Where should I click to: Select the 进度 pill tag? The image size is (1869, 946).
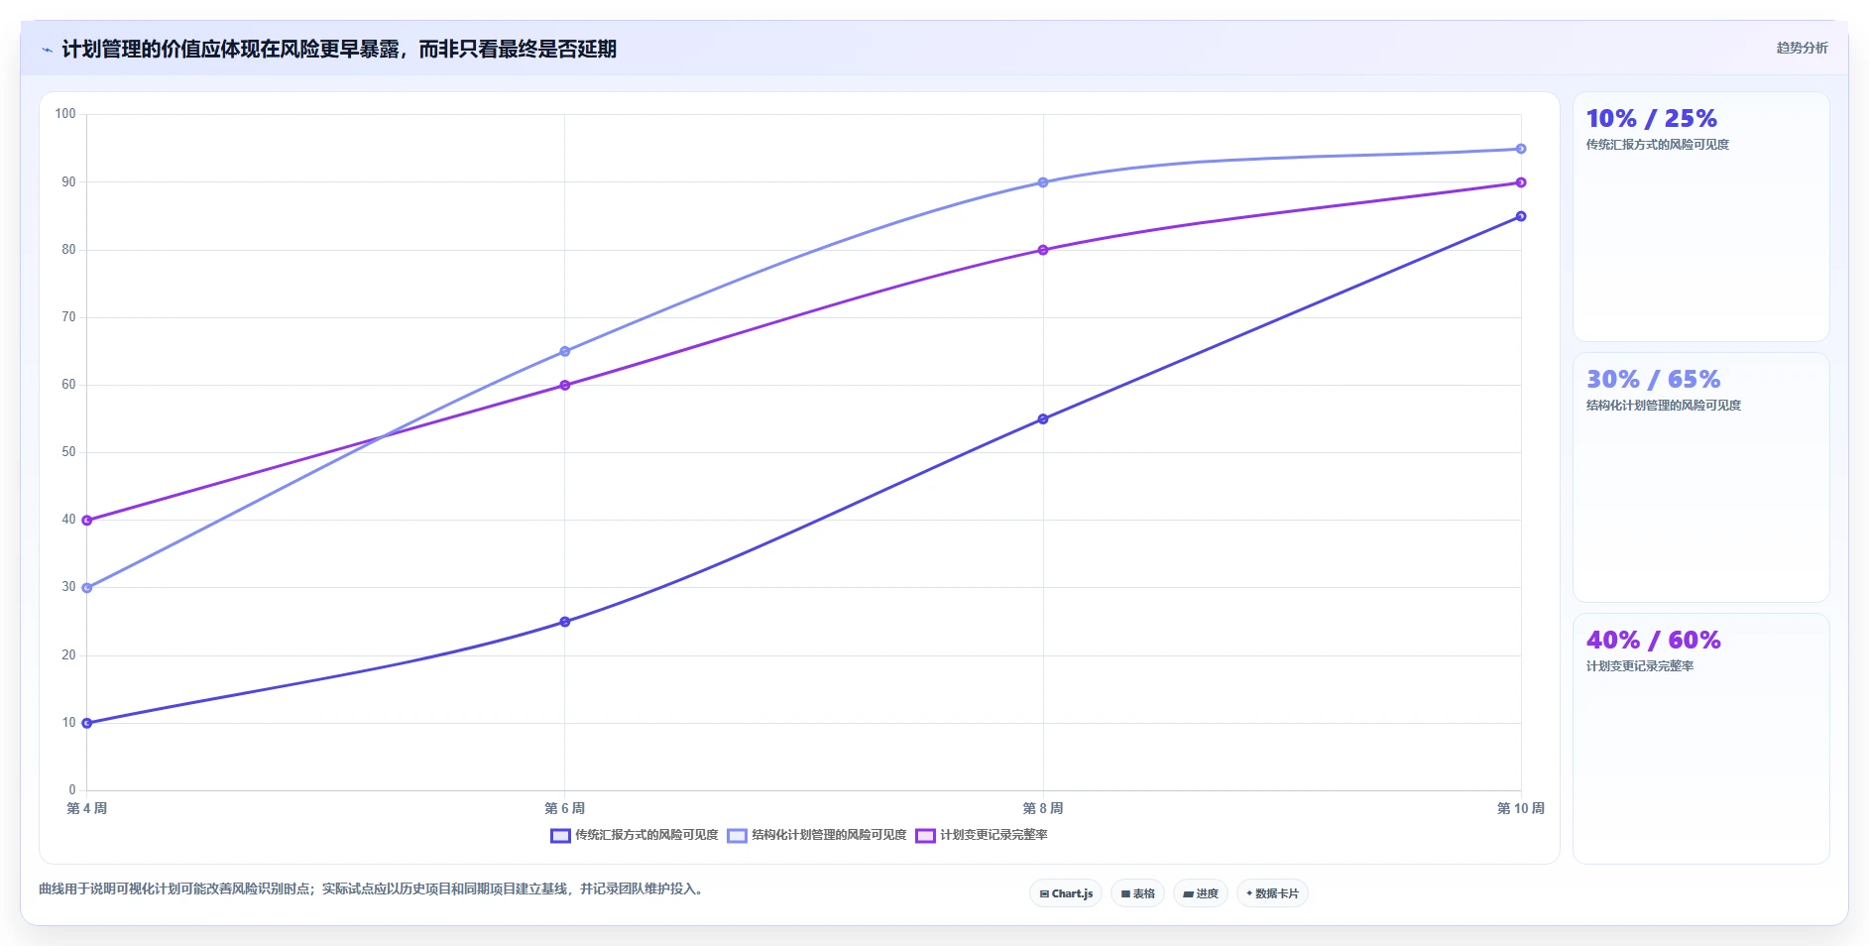coord(1201,893)
